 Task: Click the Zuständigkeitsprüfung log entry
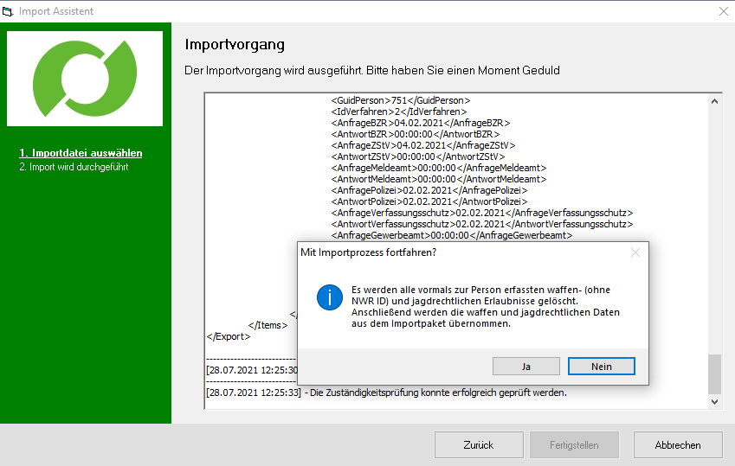pos(386,393)
